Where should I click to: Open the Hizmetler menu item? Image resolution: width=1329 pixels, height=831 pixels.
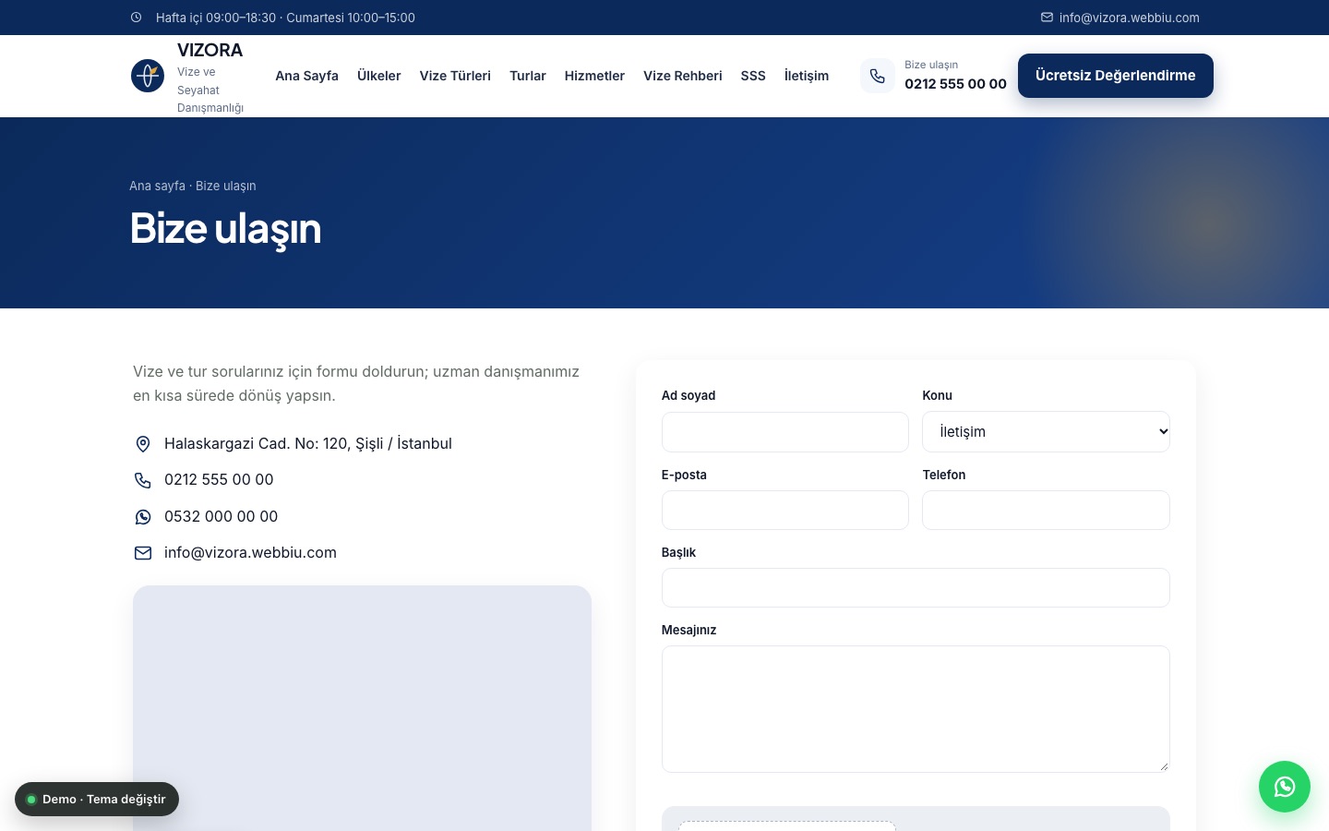coord(594,76)
